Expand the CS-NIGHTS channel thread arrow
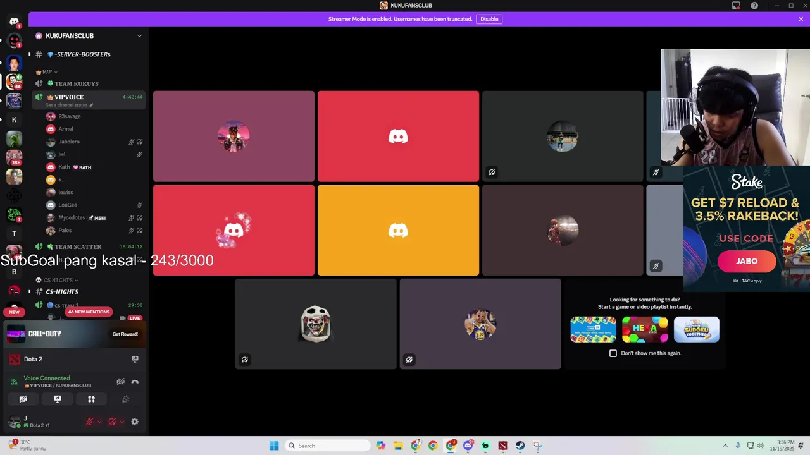 click(29, 292)
